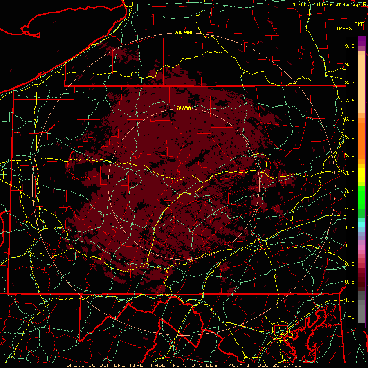
Task: Click the 1.3 value near the scale bottom
Action: (350, 300)
